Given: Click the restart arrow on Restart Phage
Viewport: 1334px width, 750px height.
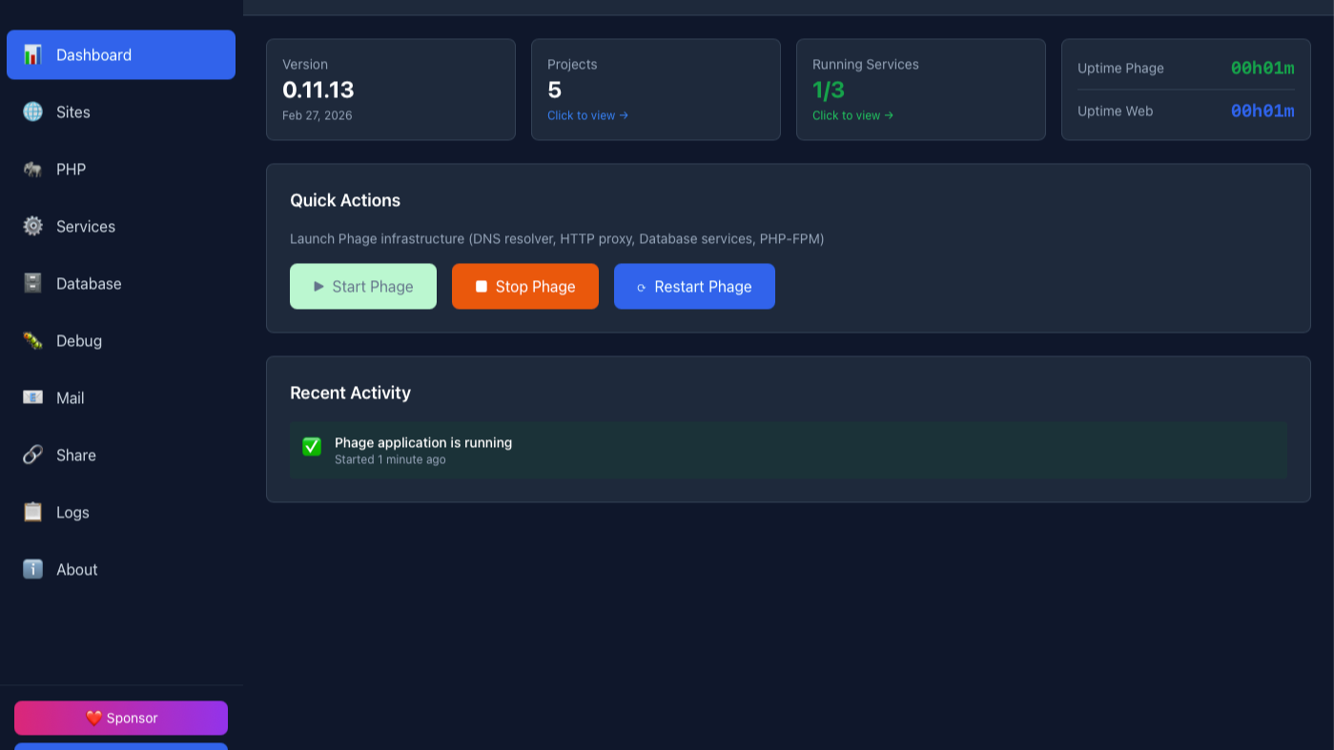Looking at the screenshot, I should 642,287.
